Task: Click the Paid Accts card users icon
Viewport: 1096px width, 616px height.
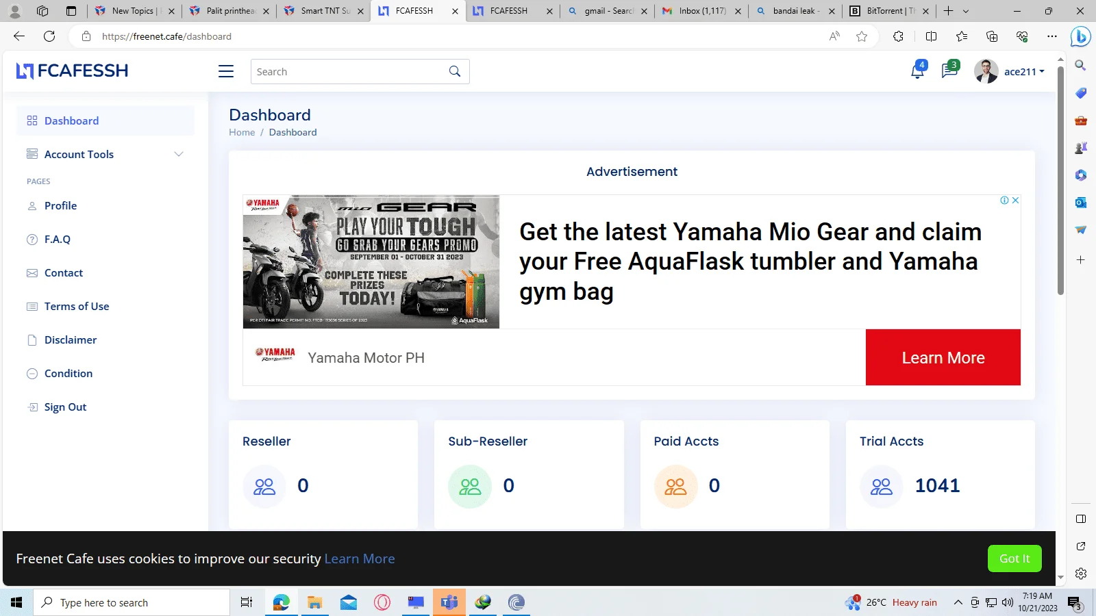Action: point(675,487)
